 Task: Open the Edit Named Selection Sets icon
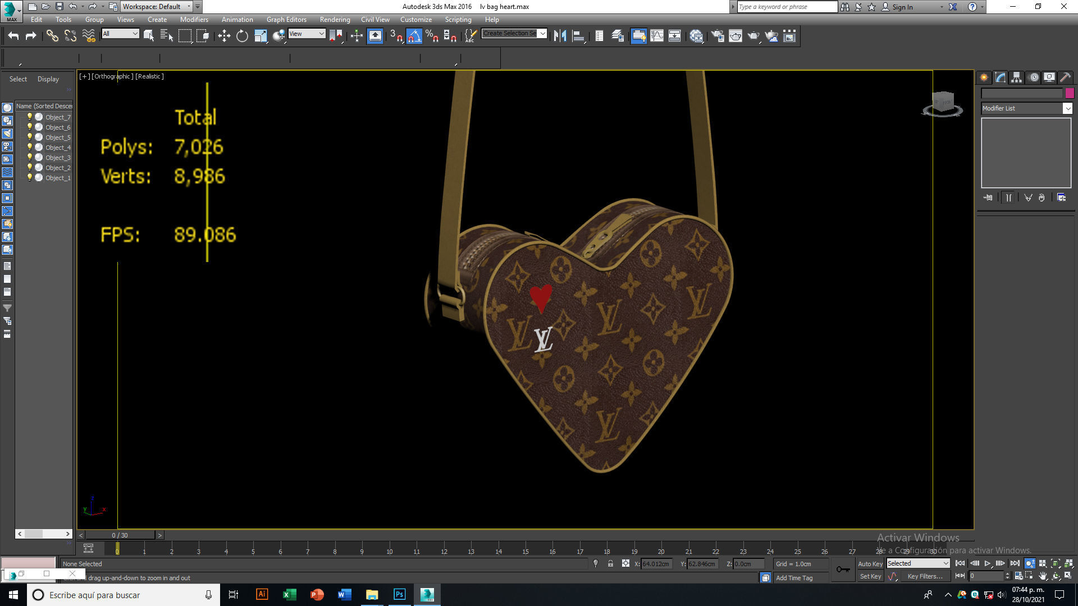[x=471, y=36]
